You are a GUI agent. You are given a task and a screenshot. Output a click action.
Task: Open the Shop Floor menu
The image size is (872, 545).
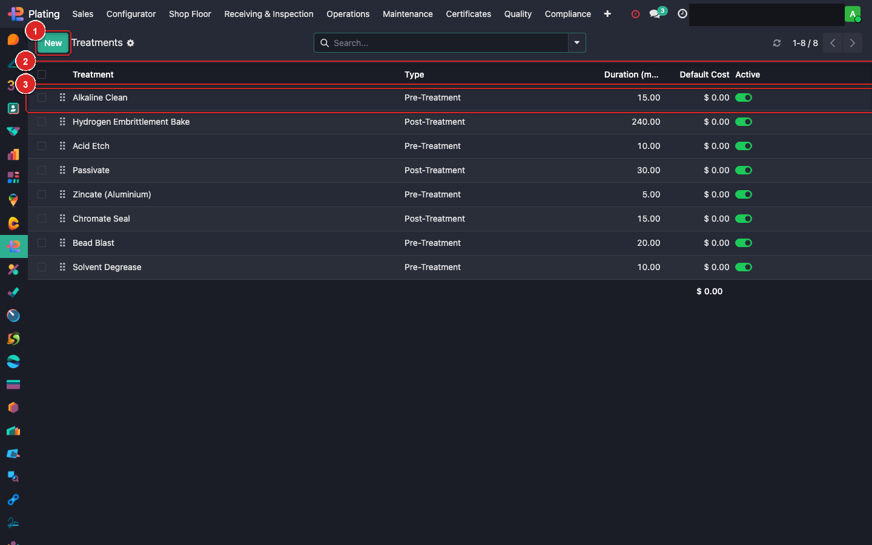point(190,14)
